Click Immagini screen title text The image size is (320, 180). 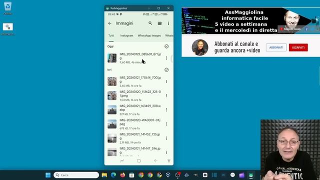(124, 23)
